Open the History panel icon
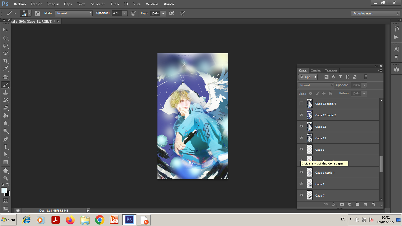This screenshot has width=402, height=226. click(x=396, y=29)
